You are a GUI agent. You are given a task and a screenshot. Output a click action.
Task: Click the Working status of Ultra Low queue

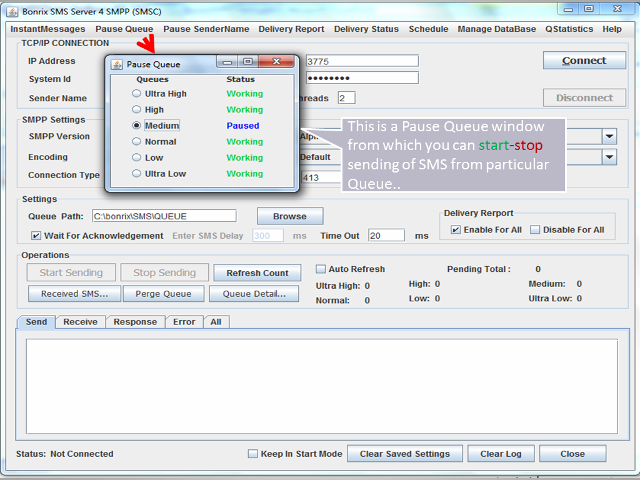point(245,174)
